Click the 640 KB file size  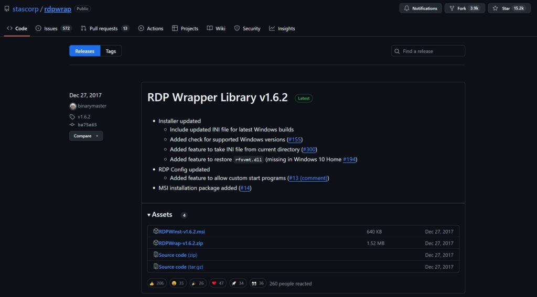pos(374,232)
